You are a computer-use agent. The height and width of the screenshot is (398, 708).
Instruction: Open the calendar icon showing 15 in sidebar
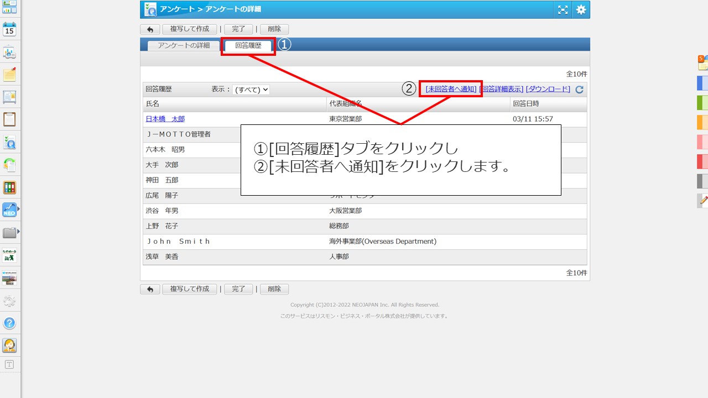click(x=9, y=29)
